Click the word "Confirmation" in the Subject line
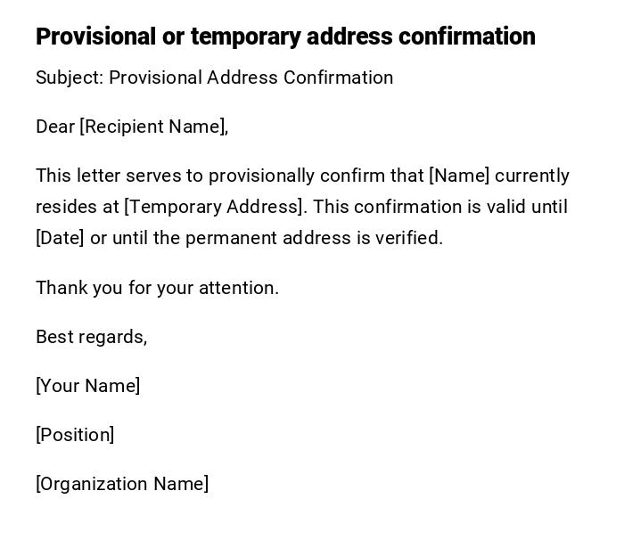Image resolution: width=624 pixels, height=540 pixels. tap(338, 78)
